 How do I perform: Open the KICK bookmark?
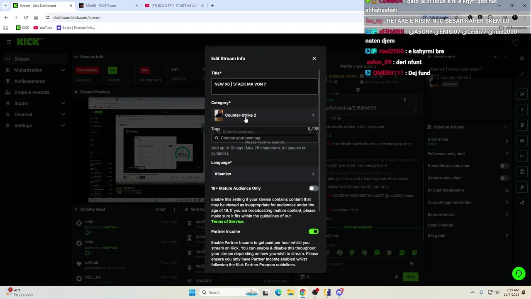tap(22, 28)
